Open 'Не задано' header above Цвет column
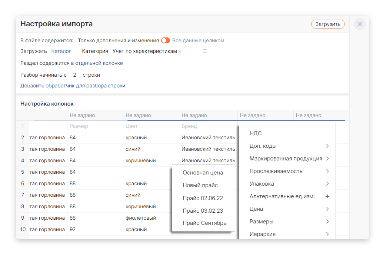The height and width of the screenshot is (256, 383). tap(138, 115)
